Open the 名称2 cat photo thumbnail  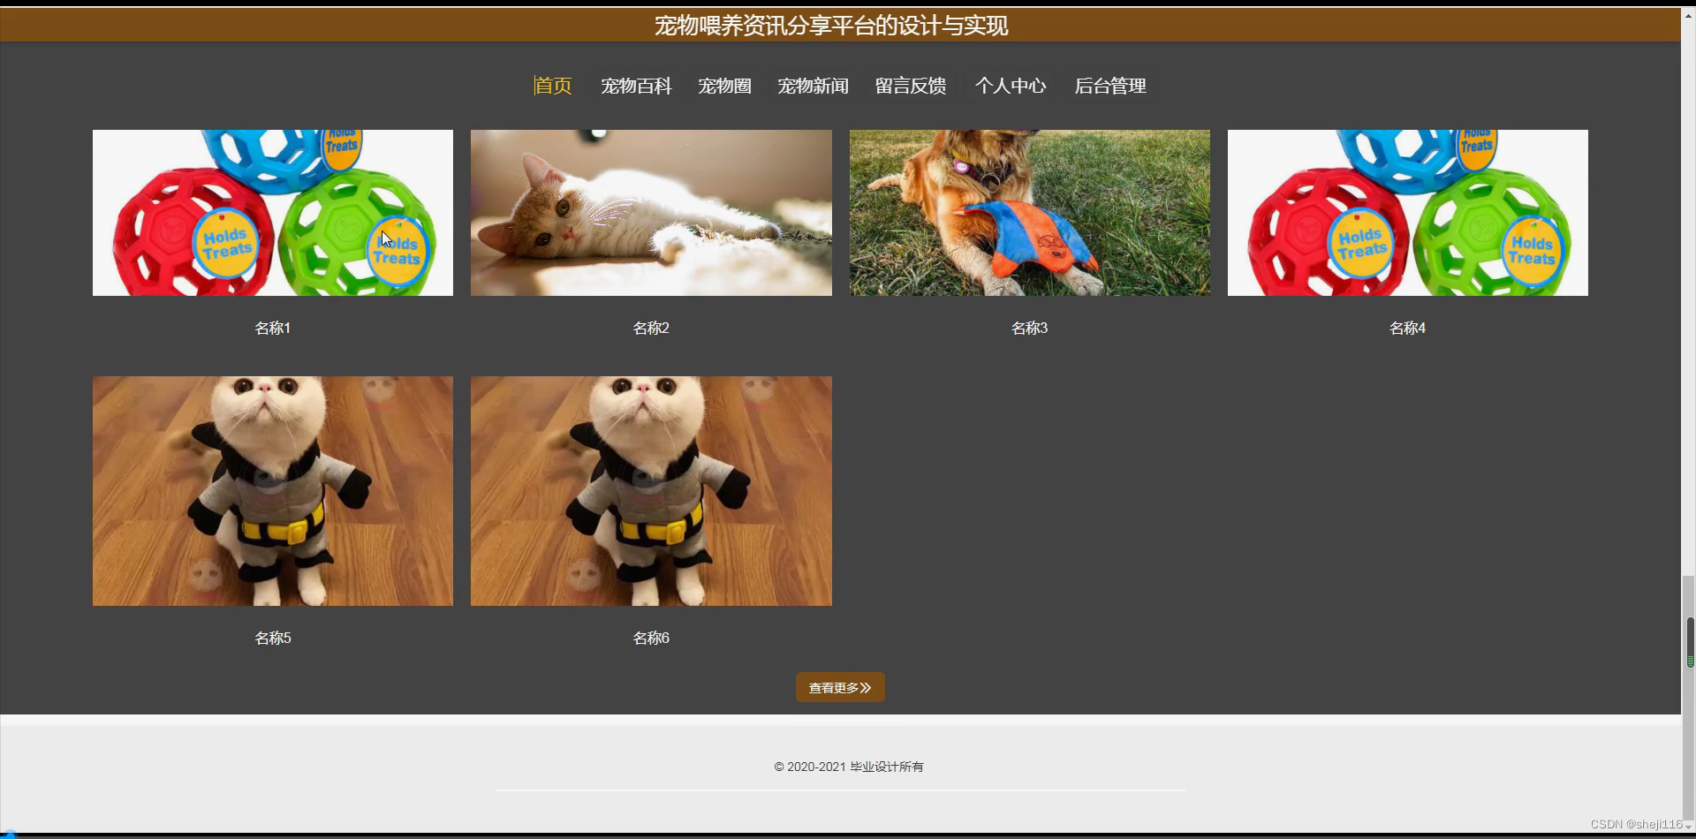(650, 213)
